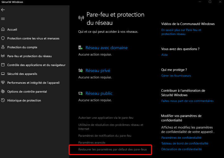Open Paramètres avancés link

point(92,143)
